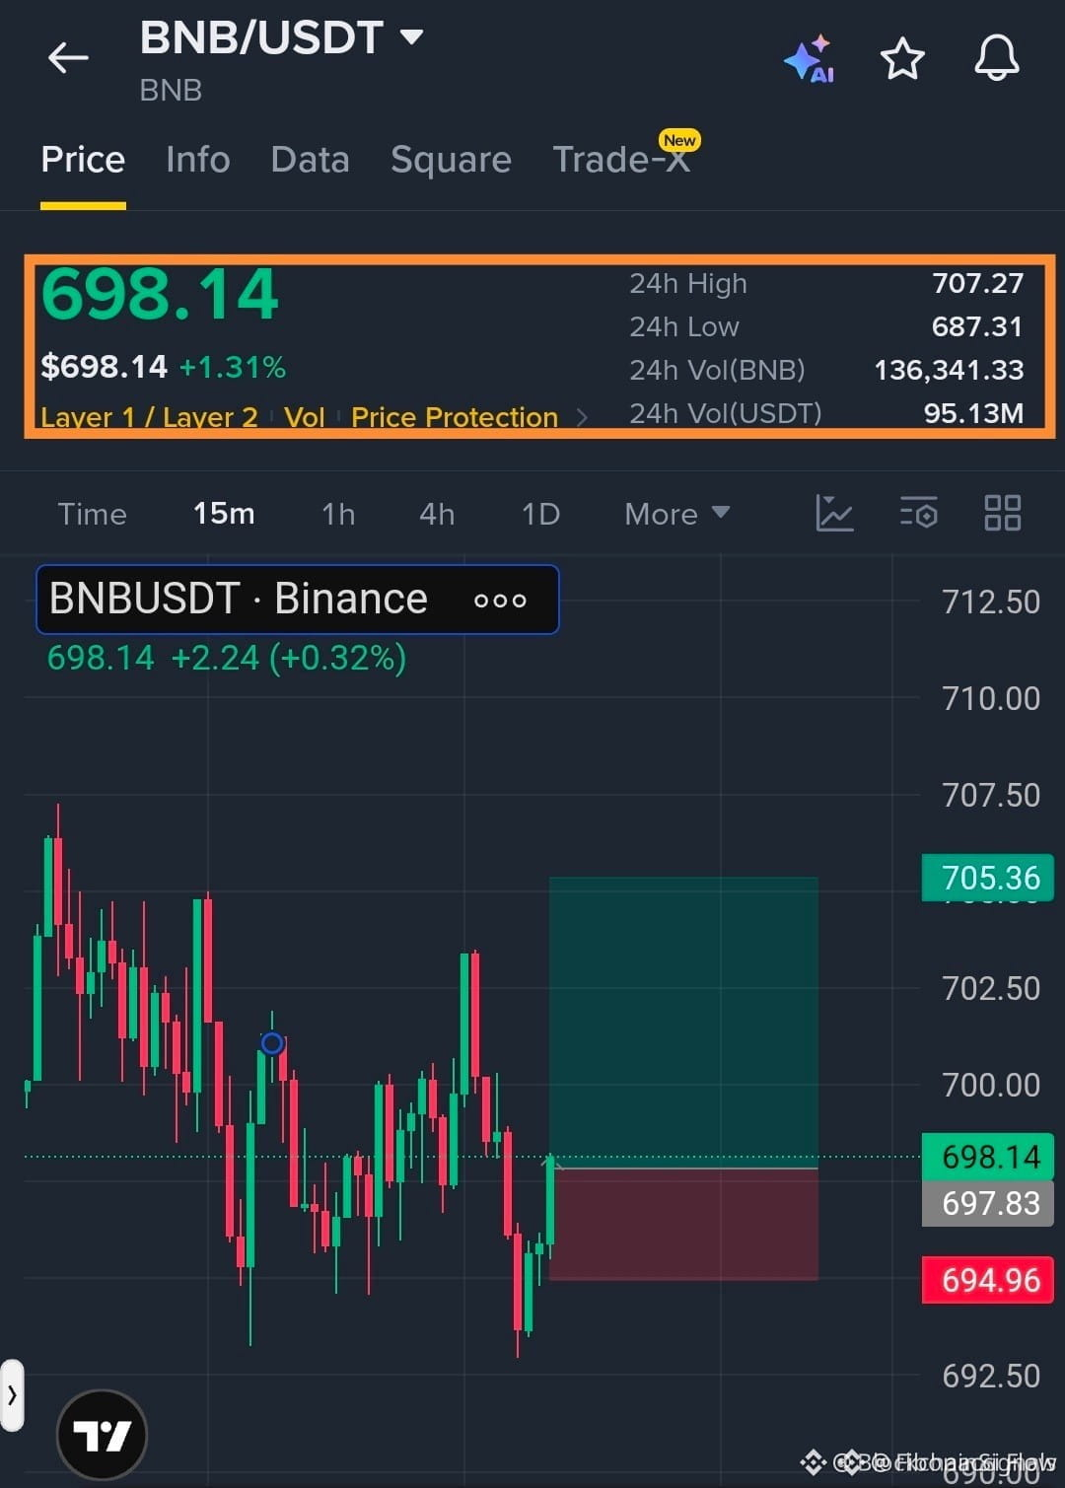Click the large 698.14 price heading
The width and height of the screenshot is (1065, 1488).
[x=160, y=295]
